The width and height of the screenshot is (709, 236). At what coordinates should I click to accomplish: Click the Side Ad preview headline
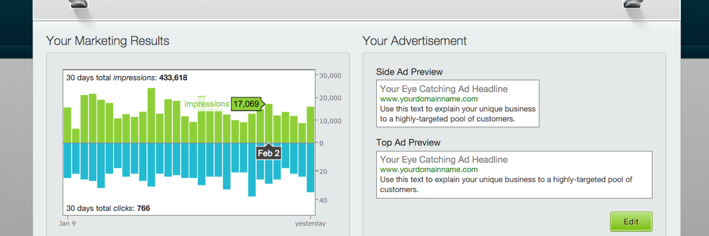click(x=443, y=89)
